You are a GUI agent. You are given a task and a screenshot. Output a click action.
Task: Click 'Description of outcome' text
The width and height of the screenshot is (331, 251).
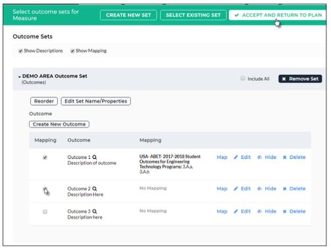[92, 163]
